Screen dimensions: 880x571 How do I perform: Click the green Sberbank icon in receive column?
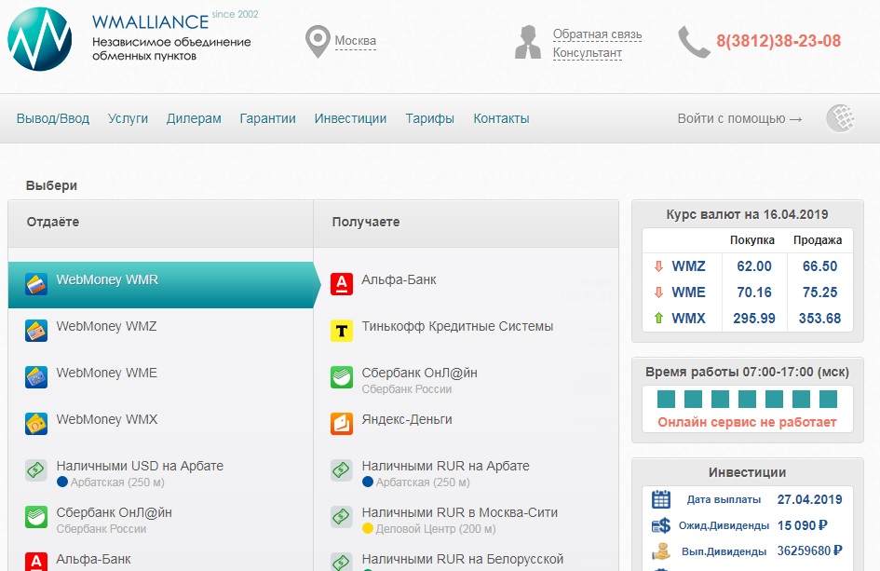[342, 377]
